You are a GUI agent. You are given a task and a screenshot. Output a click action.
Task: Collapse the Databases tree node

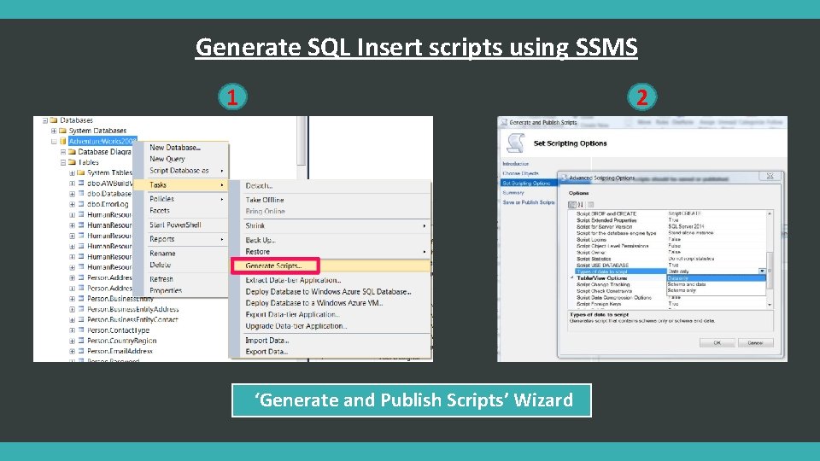pyautogui.click(x=45, y=120)
